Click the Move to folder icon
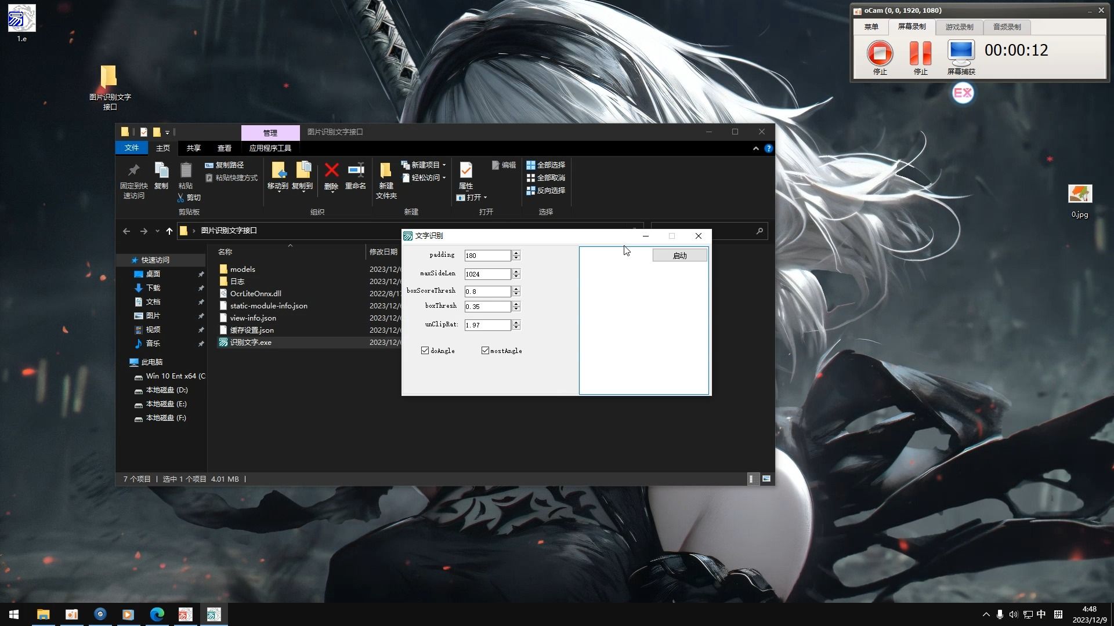The image size is (1114, 626). pyautogui.click(x=278, y=170)
